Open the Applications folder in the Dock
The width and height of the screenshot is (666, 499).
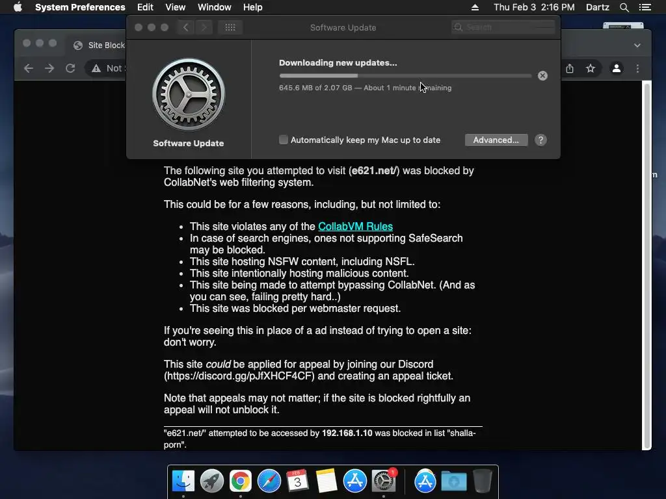pos(425,481)
